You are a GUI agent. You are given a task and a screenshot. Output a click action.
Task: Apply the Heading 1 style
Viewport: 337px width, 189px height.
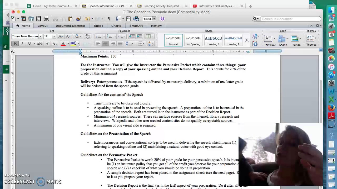pyautogui.click(x=213, y=40)
